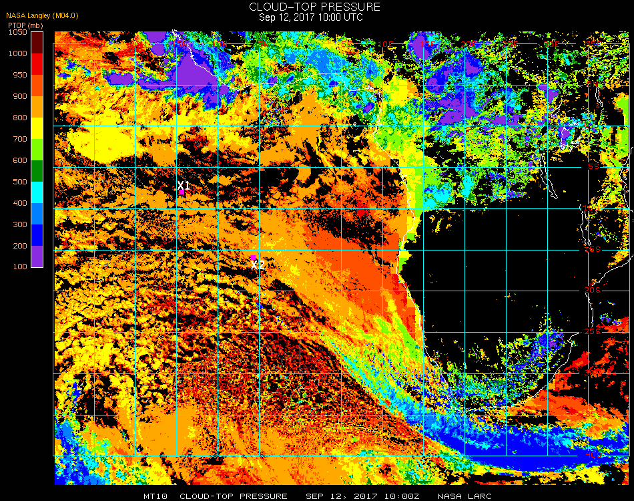Click the 40S latitude label
Screen dimensions: 634x501
[593, 455]
